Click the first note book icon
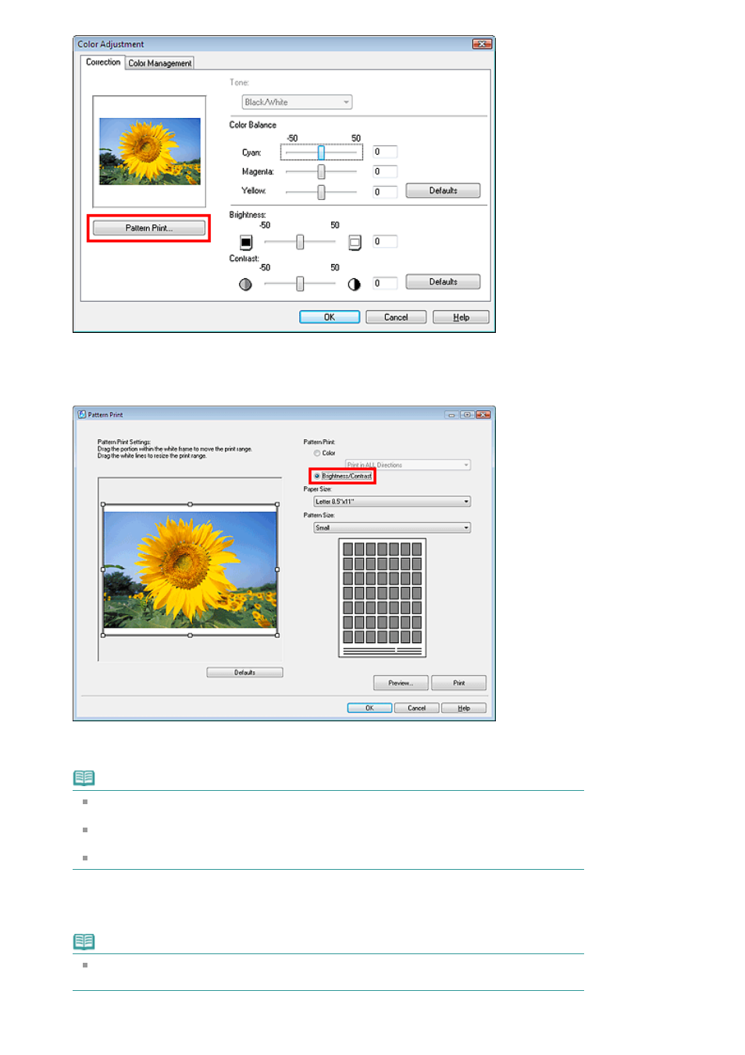The image size is (745, 1055). 84,778
